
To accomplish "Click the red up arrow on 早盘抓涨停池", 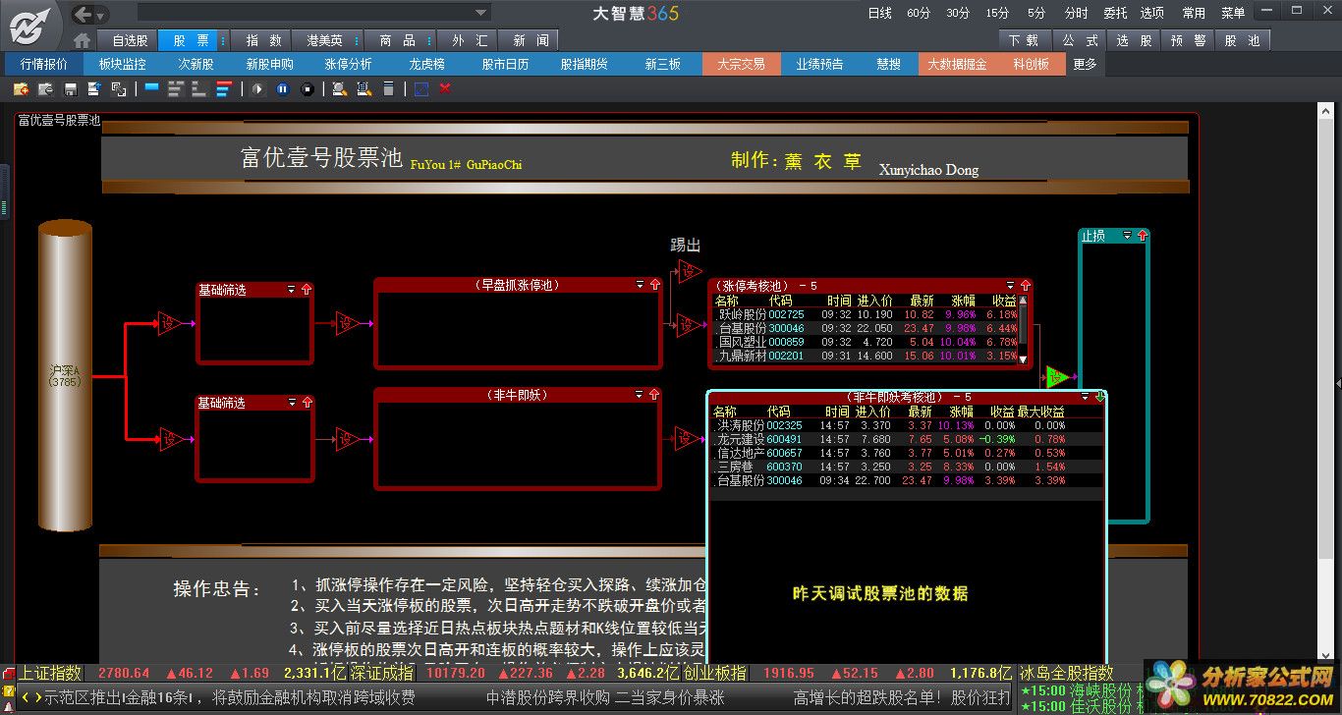I will point(655,285).
